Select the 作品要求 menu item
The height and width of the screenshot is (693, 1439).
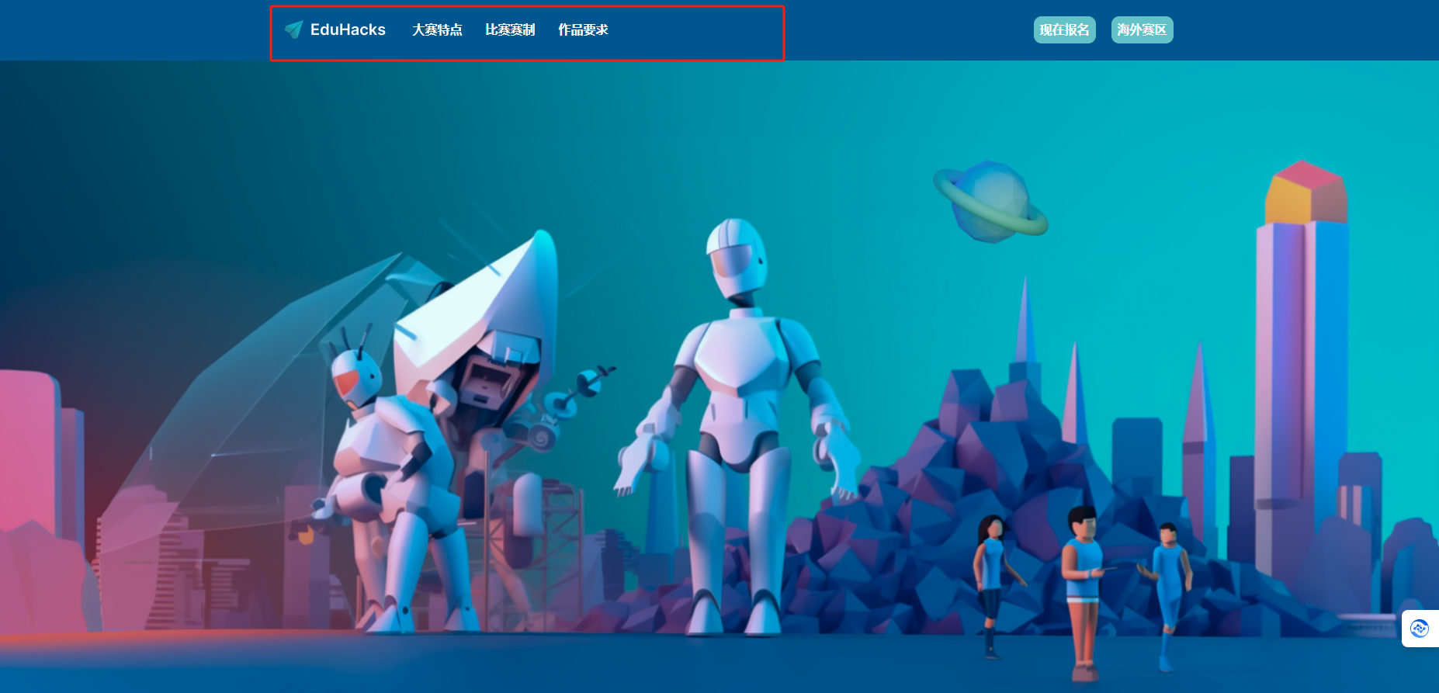pos(583,29)
